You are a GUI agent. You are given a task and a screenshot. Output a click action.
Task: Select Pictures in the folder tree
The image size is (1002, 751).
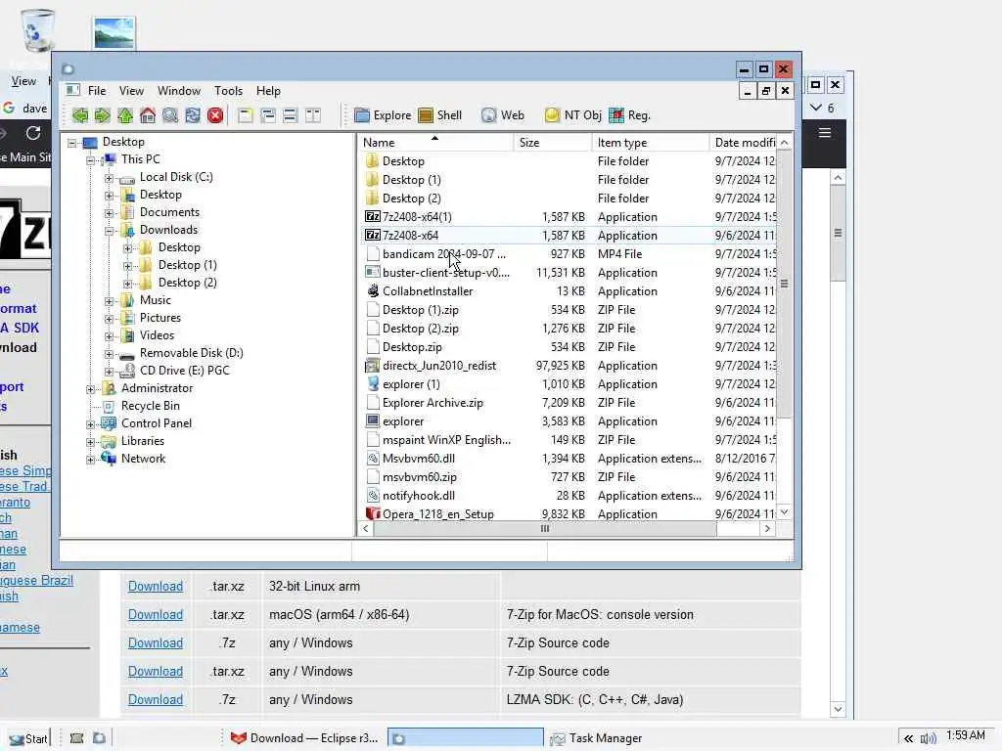(x=160, y=318)
